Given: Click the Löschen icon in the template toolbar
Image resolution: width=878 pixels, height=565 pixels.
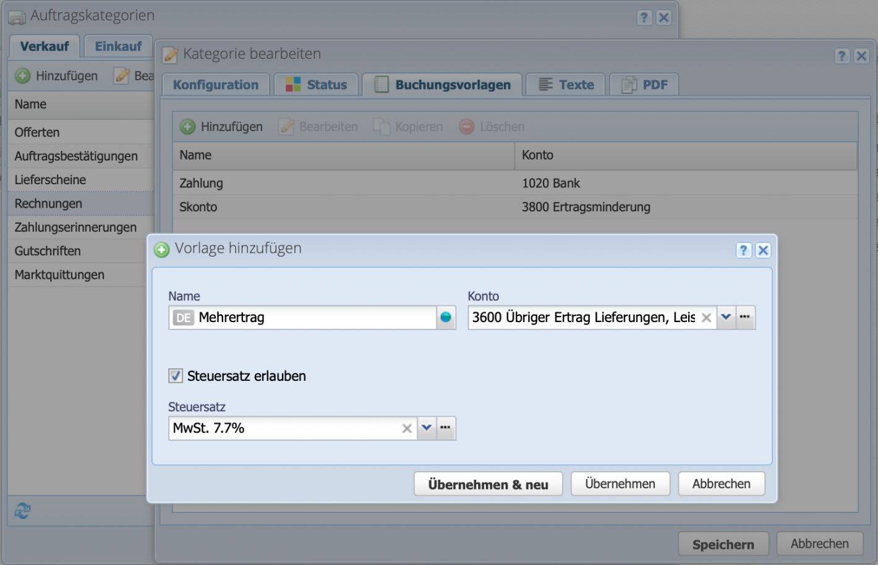Looking at the screenshot, I should pos(466,126).
